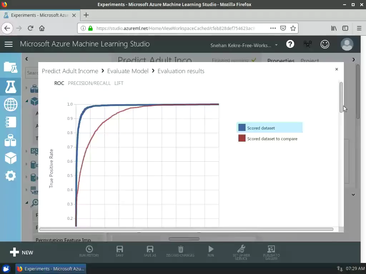The image size is (366, 274).
Task: Go to the Firefox home page
Action: [x=42, y=28]
